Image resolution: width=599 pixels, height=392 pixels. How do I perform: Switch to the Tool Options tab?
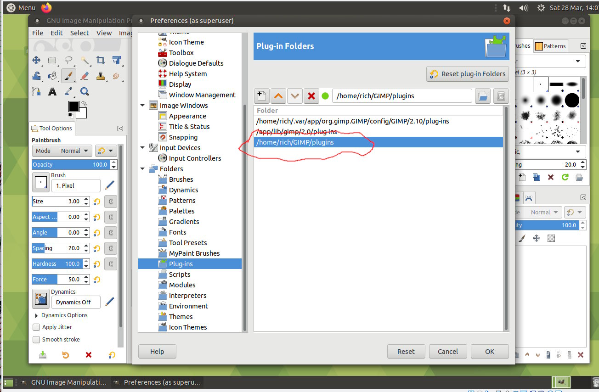pyautogui.click(x=51, y=129)
